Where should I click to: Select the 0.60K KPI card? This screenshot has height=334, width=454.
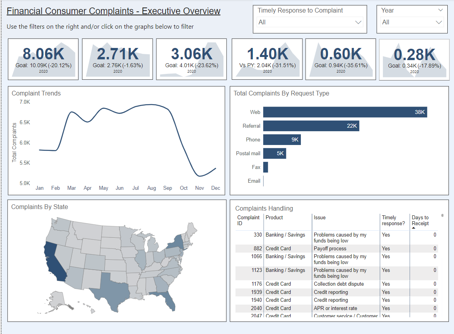coord(340,59)
